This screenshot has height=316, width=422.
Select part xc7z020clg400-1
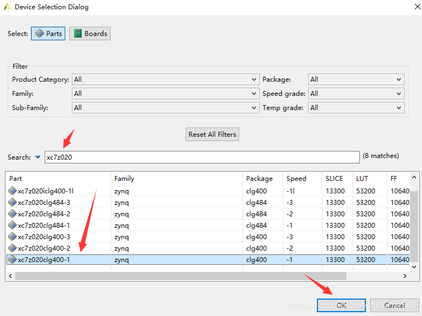pyautogui.click(x=44, y=260)
